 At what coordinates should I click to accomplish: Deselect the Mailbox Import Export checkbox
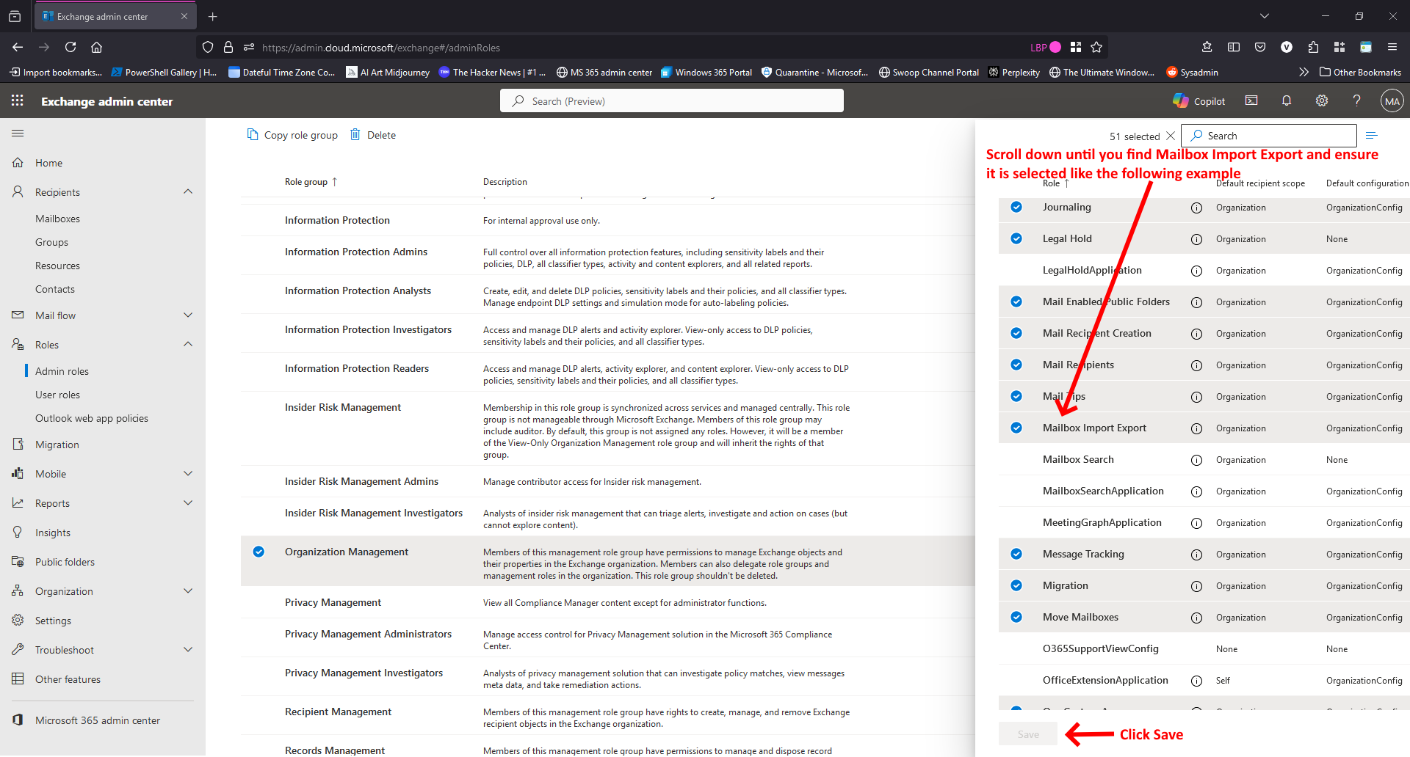tap(1016, 428)
